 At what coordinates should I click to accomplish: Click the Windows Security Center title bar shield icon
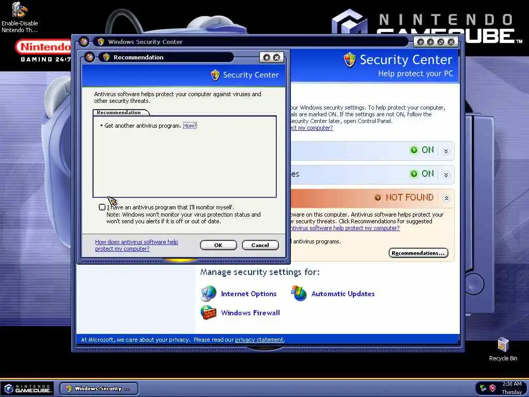[101, 42]
